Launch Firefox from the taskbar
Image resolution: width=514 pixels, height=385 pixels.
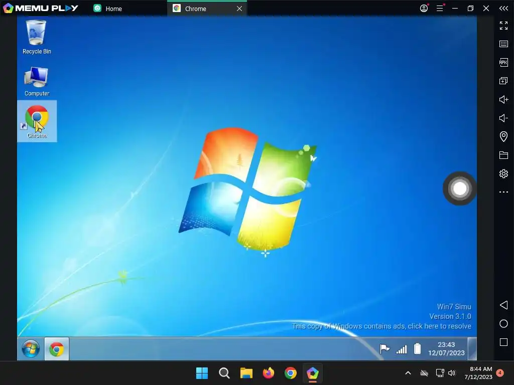coord(269,373)
